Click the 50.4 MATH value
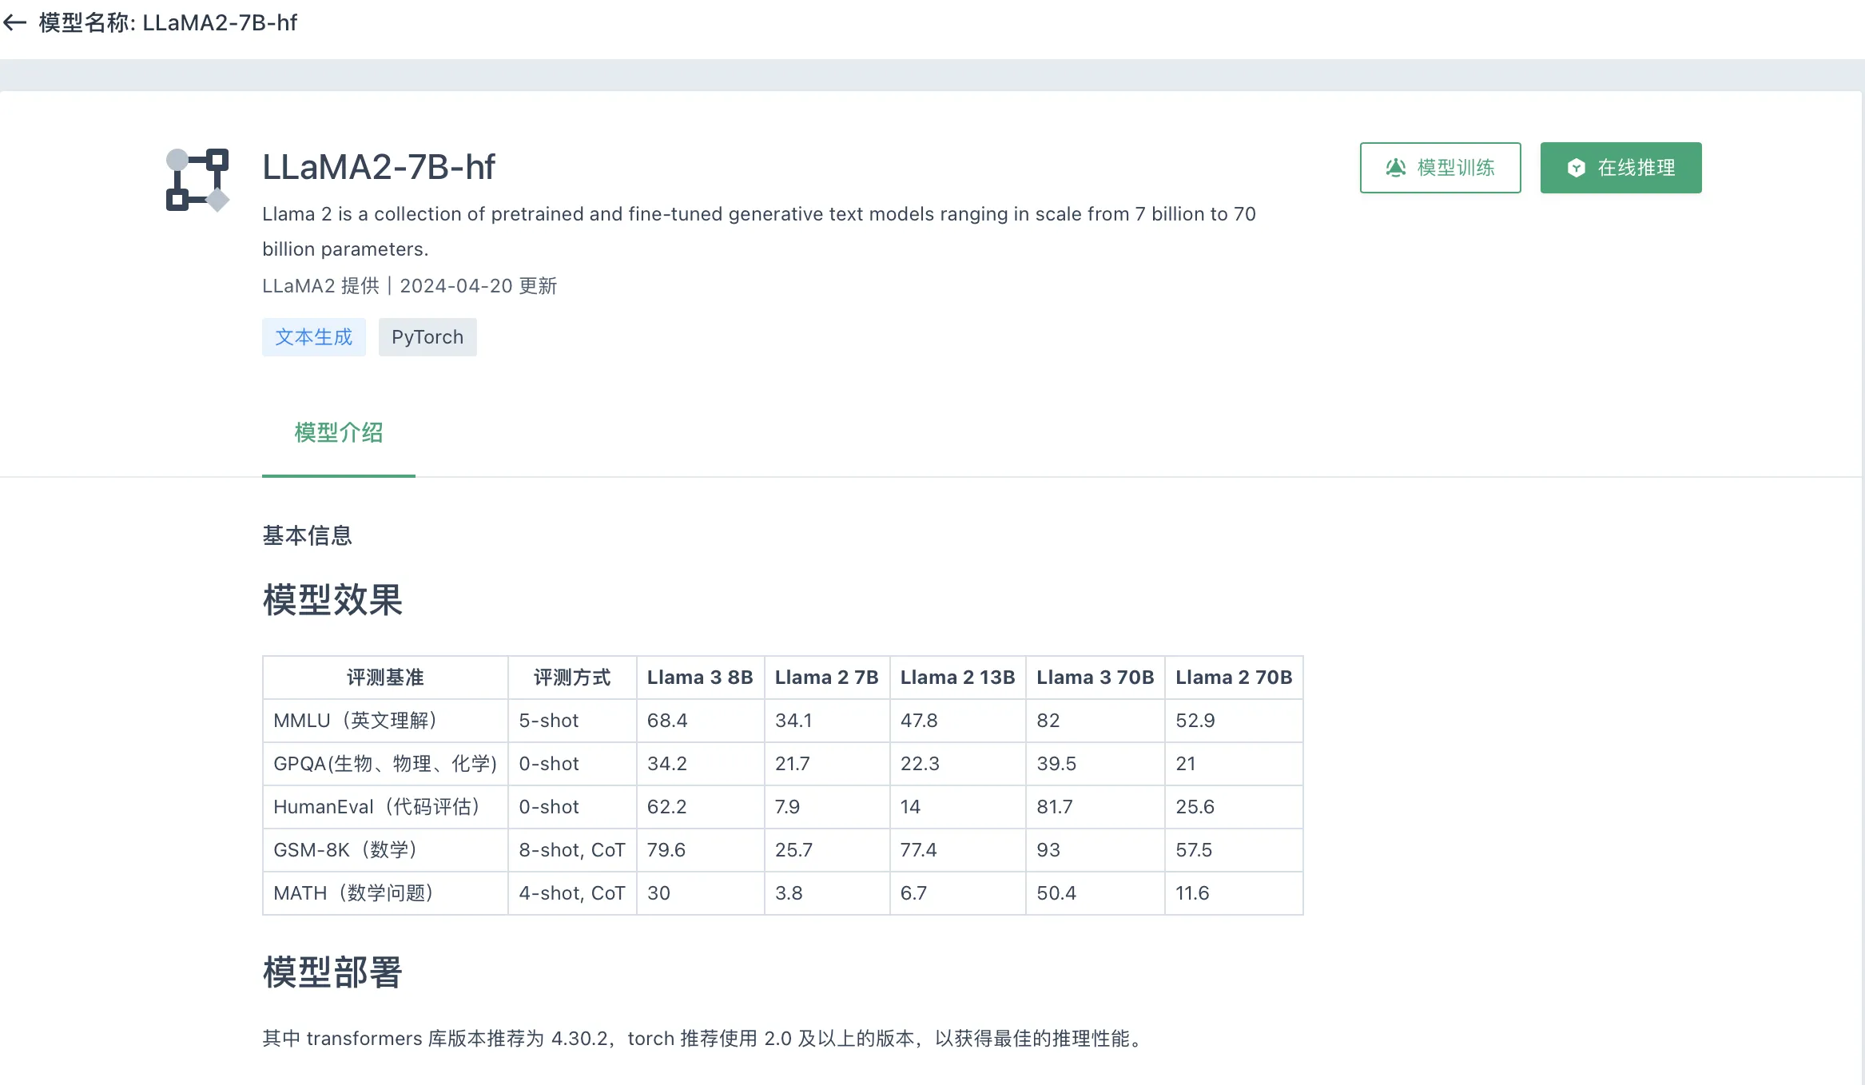 [1056, 893]
